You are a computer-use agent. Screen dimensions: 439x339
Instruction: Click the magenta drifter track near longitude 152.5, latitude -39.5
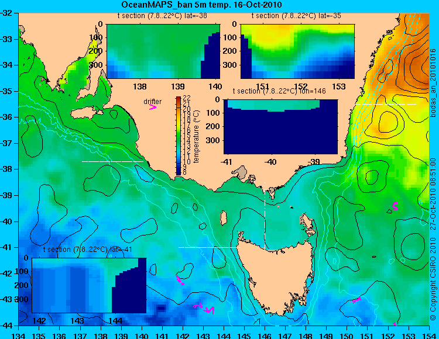(x=395, y=206)
